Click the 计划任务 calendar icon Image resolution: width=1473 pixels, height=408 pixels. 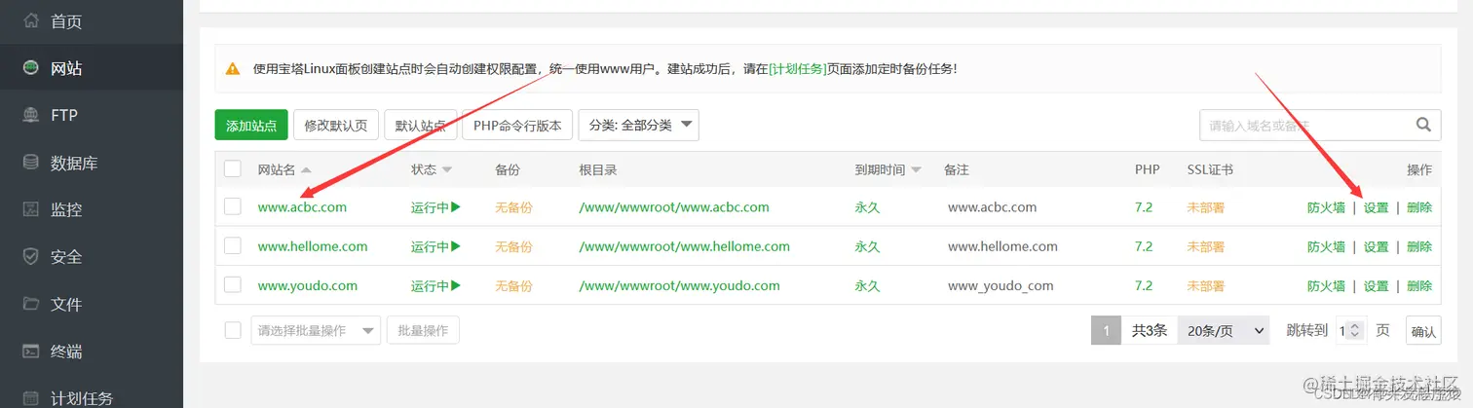31,398
